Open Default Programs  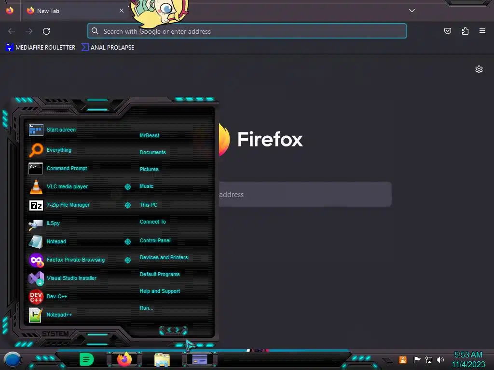coord(159,274)
